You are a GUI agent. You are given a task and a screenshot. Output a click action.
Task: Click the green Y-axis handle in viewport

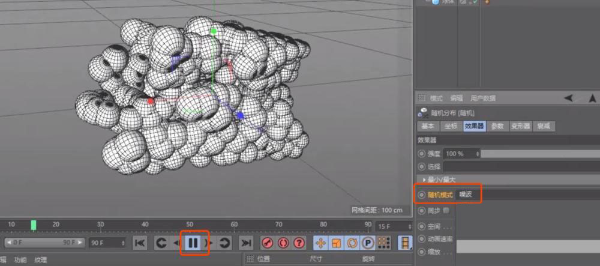(x=214, y=31)
